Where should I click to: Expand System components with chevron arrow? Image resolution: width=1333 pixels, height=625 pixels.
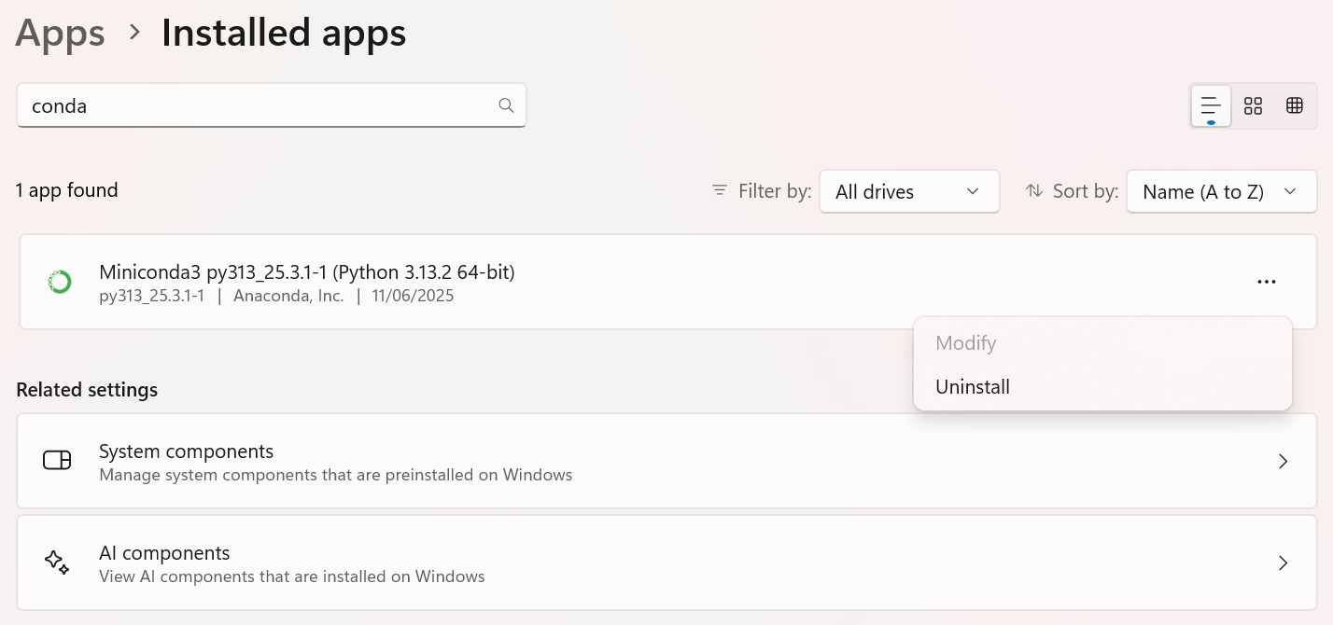coord(1284,461)
